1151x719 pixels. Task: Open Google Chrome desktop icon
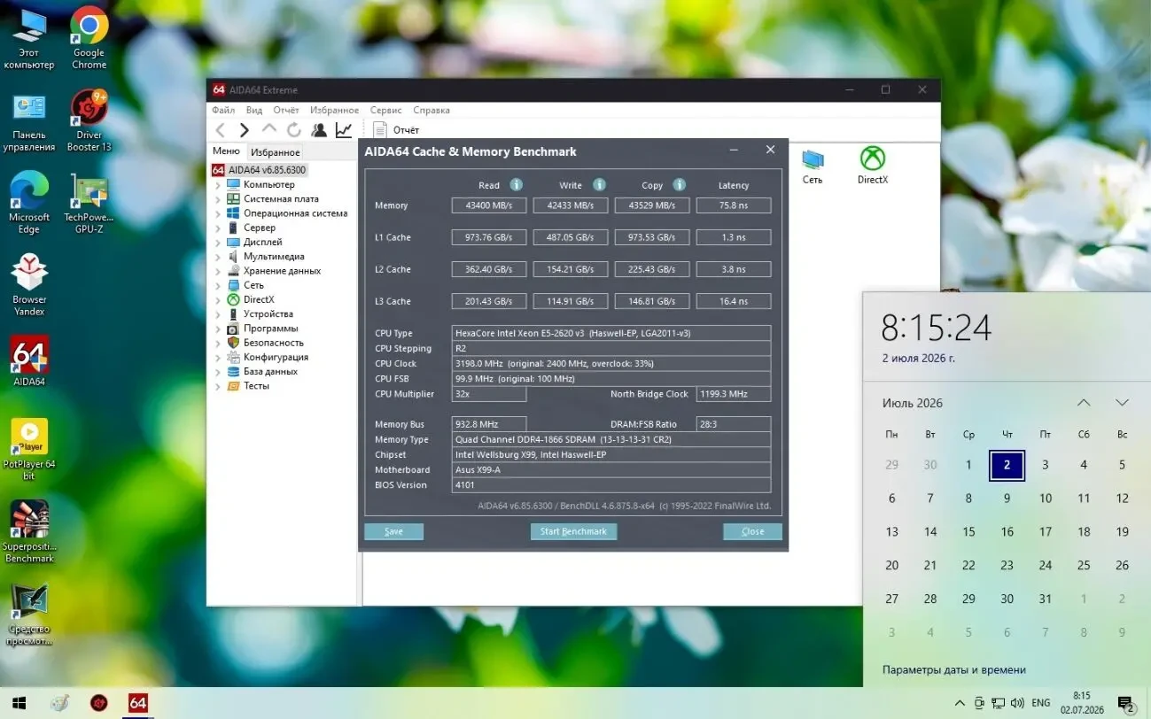pyautogui.click(x=89, y=38)
